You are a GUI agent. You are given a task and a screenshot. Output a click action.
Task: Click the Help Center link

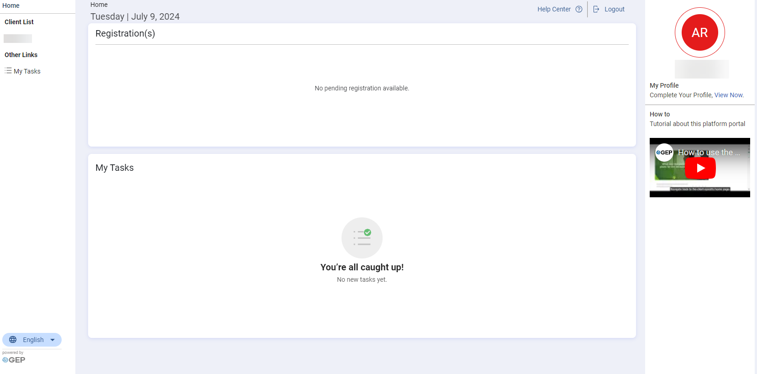coord(554,9)
